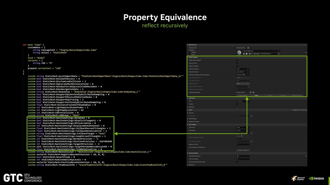Image resolution: width=330 pixels, height=185 pixels.
Task: Open the Position Precision Auto dropdown
Action: click(243, 69)
